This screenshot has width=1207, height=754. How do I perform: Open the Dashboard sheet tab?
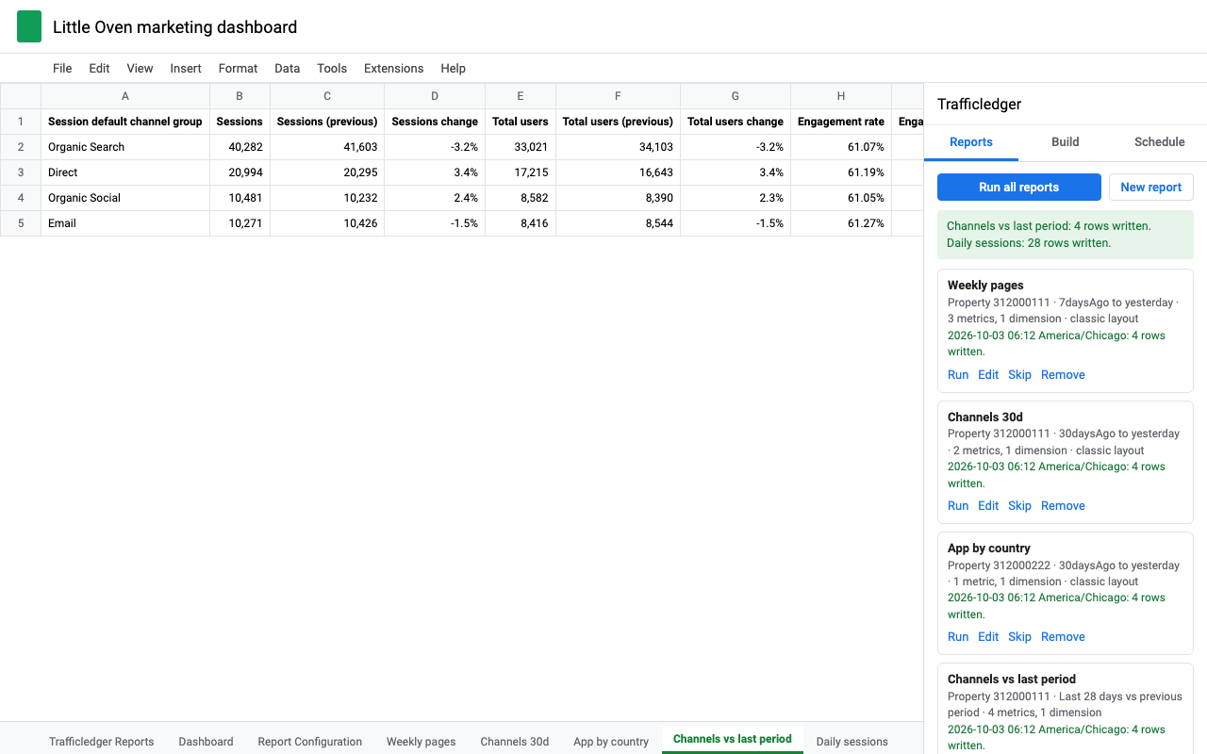[206, 741]
